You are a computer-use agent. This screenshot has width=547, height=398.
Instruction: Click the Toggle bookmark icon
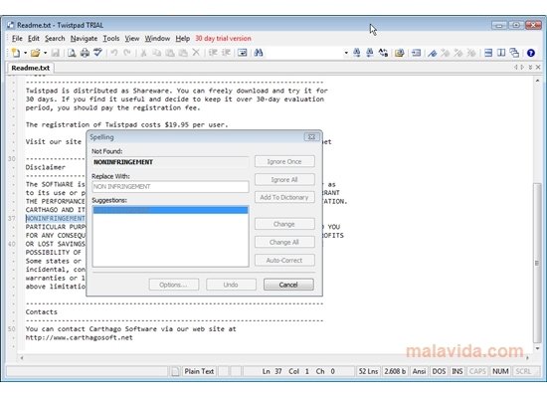(x=433, y=53)
